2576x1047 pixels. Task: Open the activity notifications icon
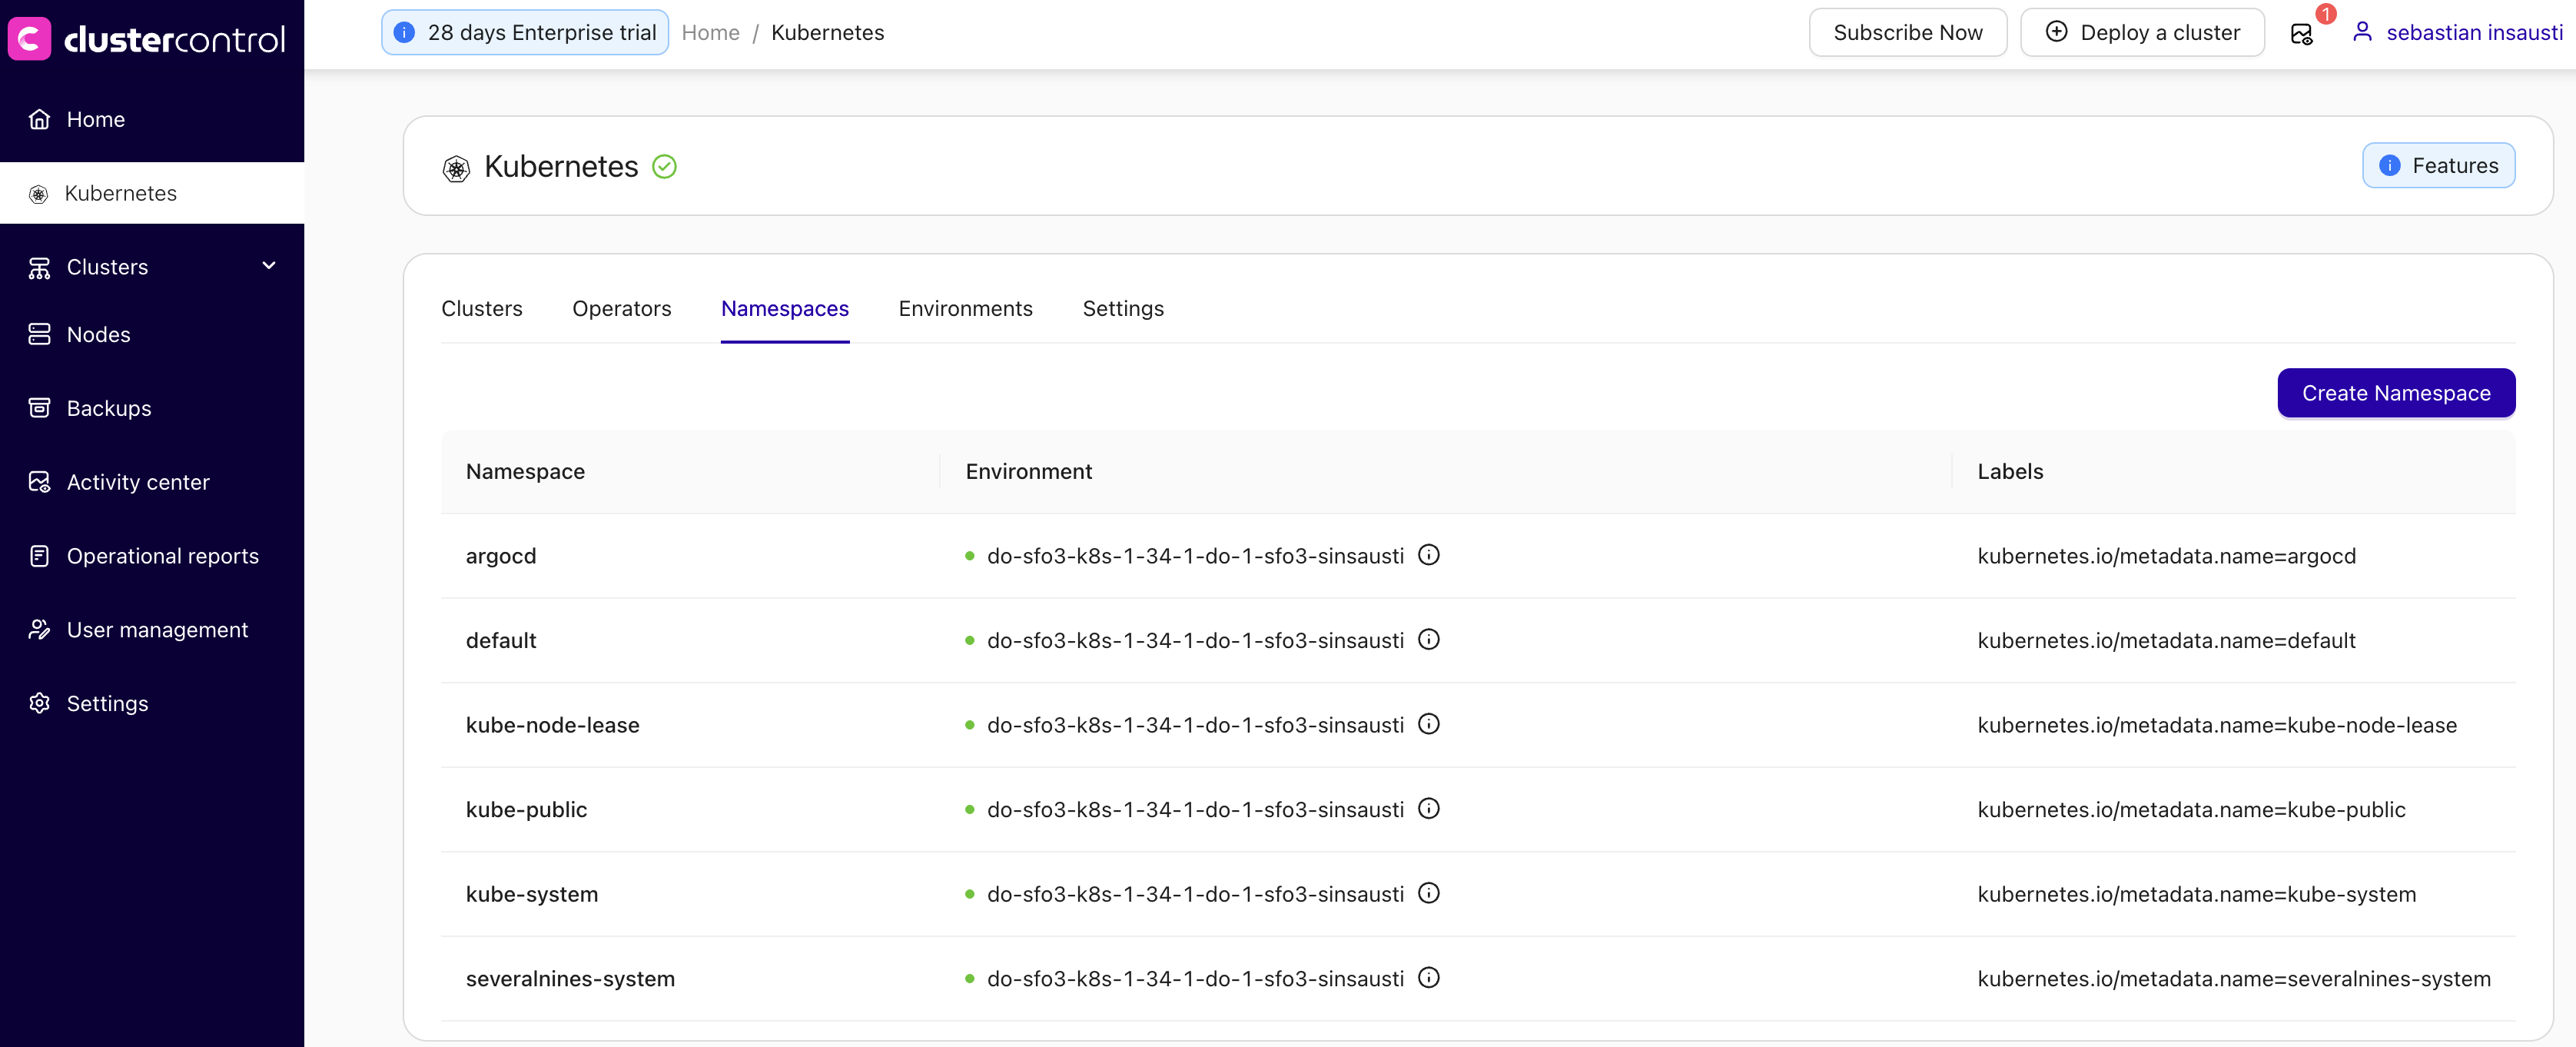[2301, 34]
